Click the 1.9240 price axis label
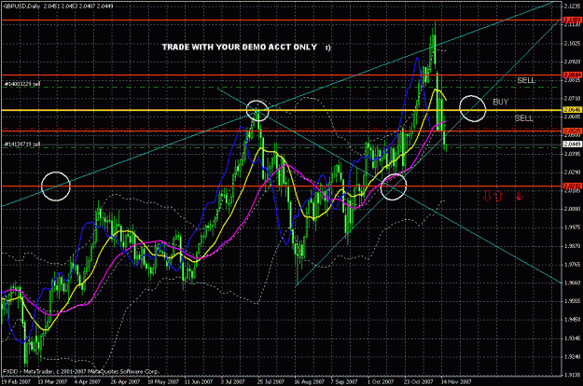The width and height of the screenshot is (583, 386). [572, 357]
